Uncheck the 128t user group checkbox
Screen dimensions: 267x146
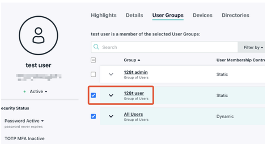click(93, 95)
